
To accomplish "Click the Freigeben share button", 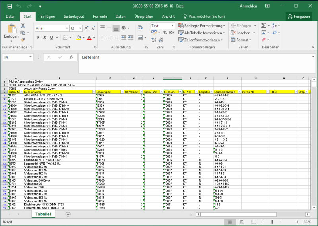I will tap(299, 16).
